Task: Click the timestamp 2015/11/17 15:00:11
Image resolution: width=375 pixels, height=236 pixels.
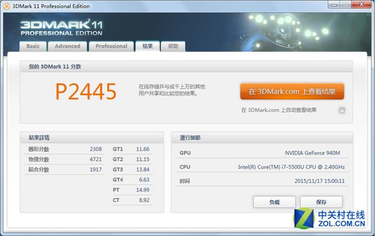Action: point(319,181)
